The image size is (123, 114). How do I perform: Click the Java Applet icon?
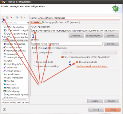(x=5, y=54)
